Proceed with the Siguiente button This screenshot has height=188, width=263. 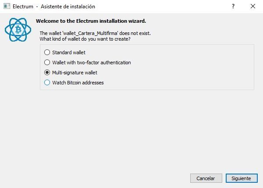[x=242, y=178]
